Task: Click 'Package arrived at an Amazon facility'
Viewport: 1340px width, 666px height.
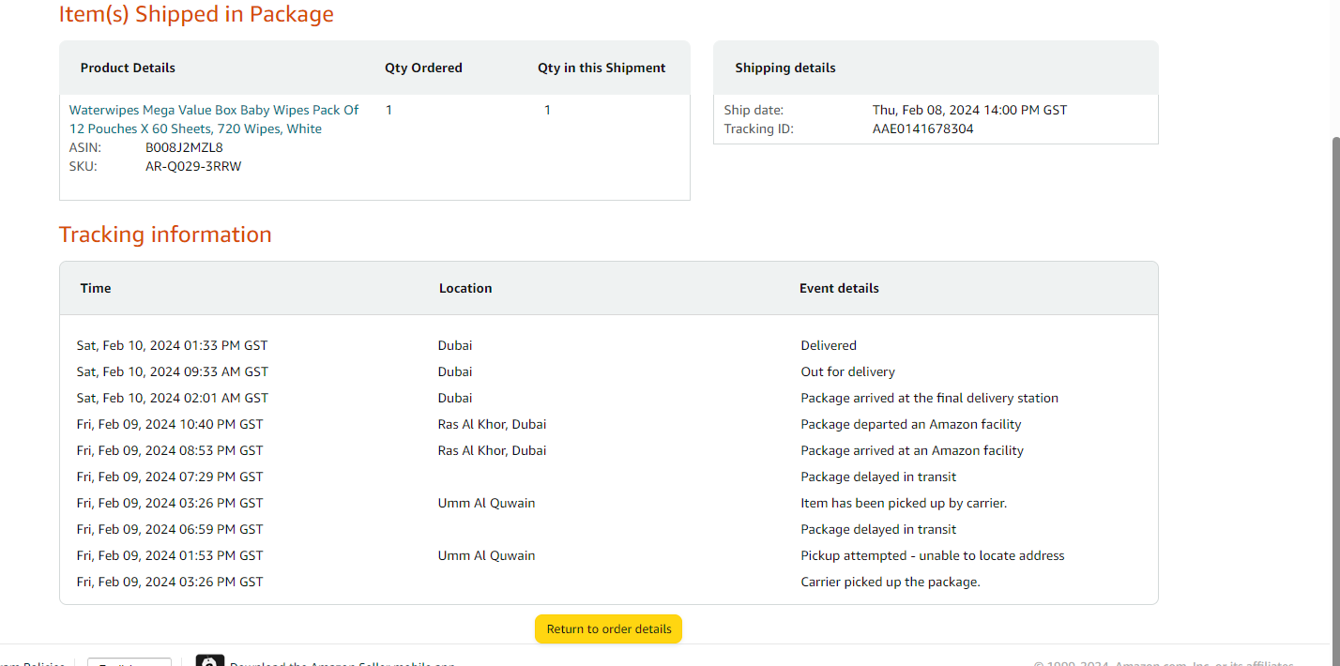Action: pyautogui.click(x=912, y=450)
